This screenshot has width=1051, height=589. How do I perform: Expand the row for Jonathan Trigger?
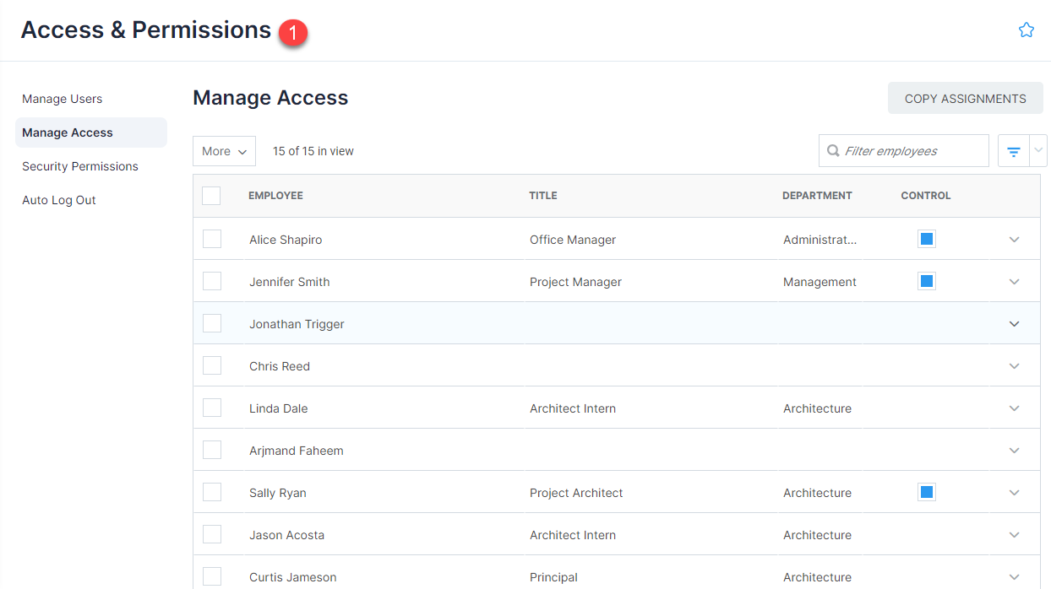coord(1014,323)
